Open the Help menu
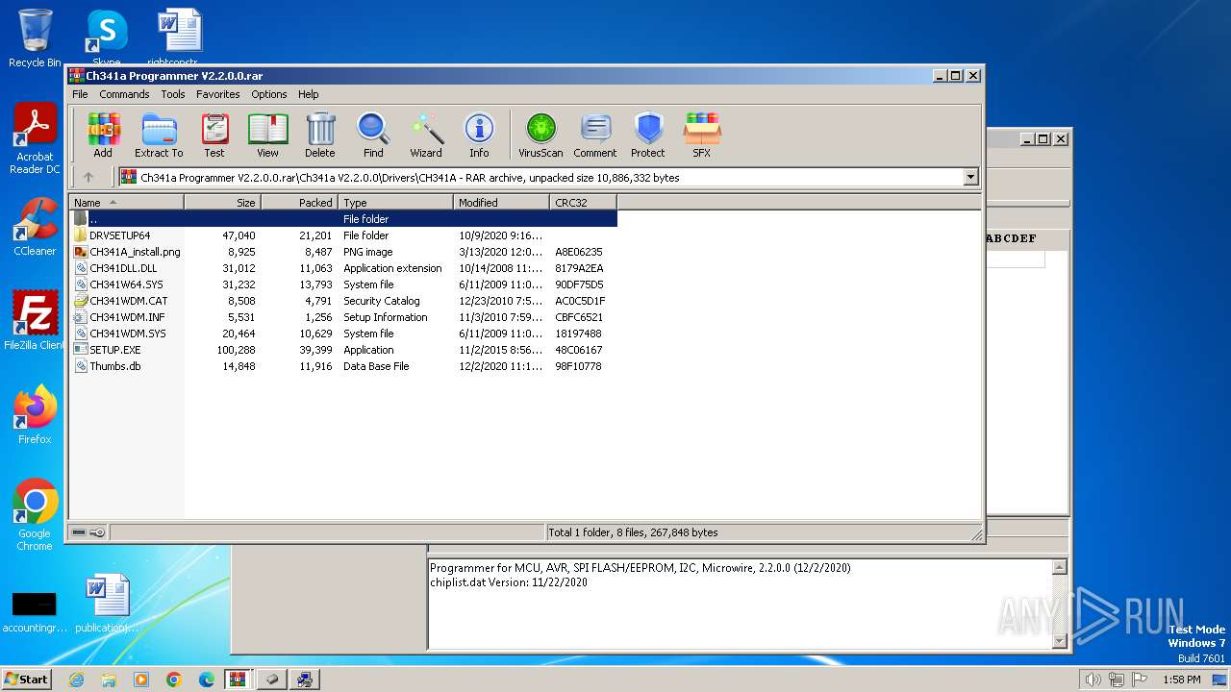Screen dimensions: 1231x692 [308, 94]
